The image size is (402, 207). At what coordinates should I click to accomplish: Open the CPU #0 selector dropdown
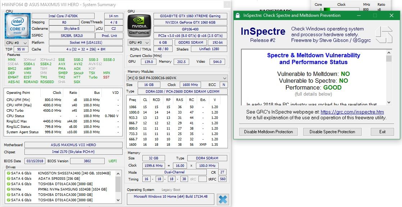[x=17, y=43]
